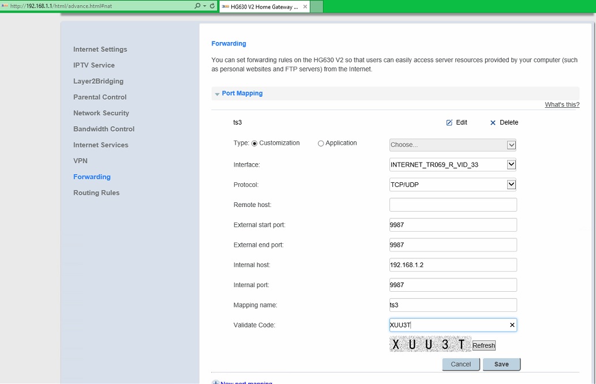Open Internet Services in sidebar
596x384 pixels.
[x=101, y=145]
